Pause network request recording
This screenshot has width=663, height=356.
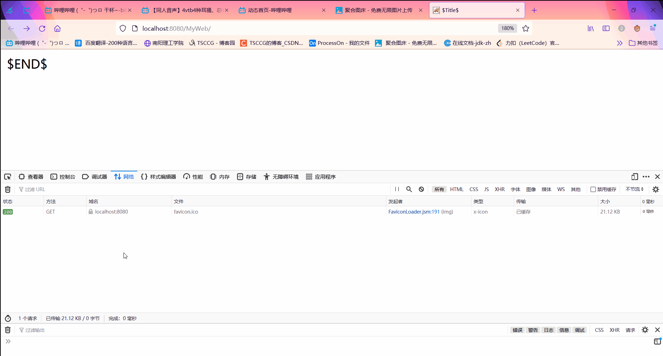[397, 189]
